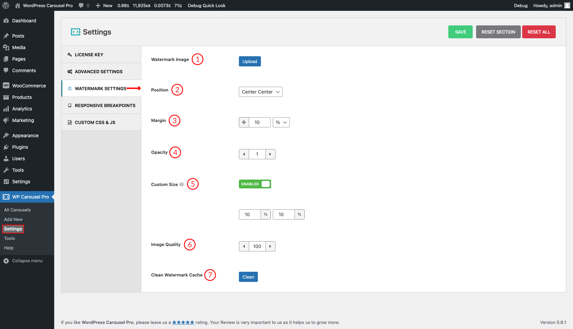Open the Responsive Breakpoints tab
Image resolution: width=573 pixels, height=329 pixels.
pos(105,105)
